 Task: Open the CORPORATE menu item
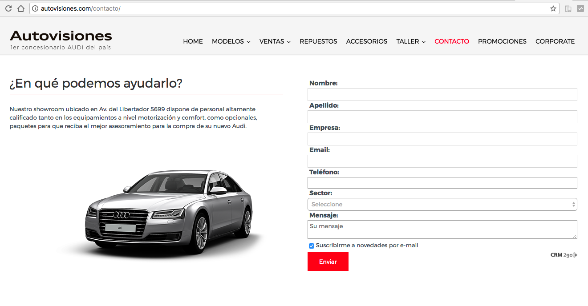click(555, 41)
